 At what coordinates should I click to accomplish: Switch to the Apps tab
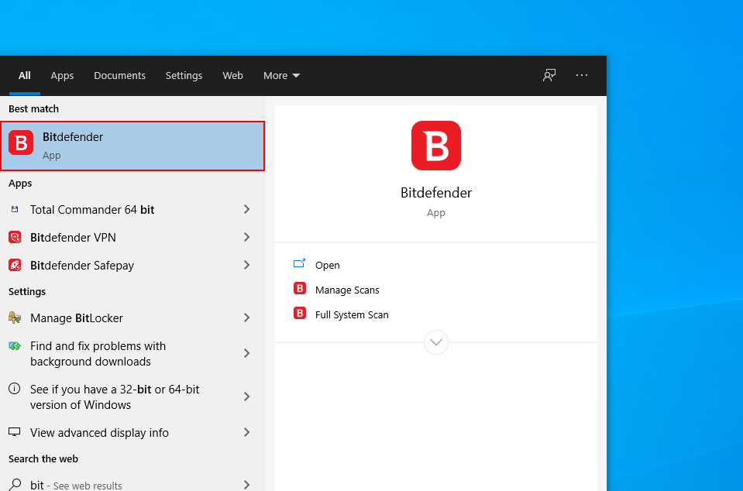(62, 76)
